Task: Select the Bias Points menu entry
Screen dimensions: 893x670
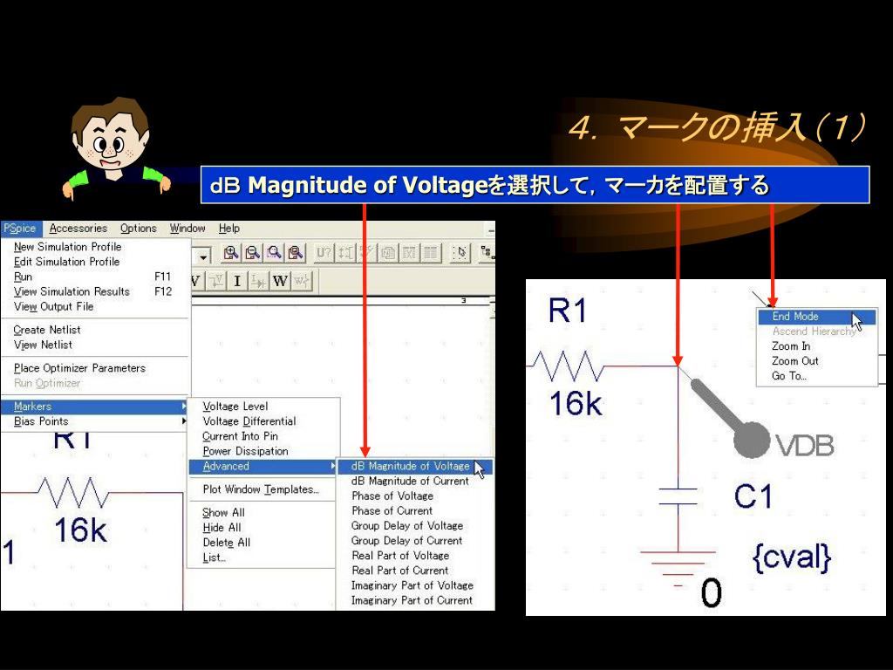Action: (x=96, y=421)
